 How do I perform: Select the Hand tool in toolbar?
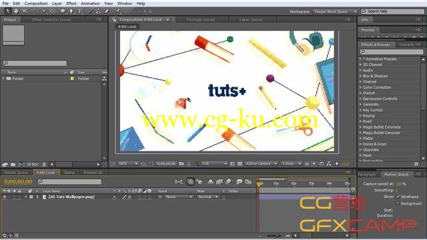pos(16,11)
